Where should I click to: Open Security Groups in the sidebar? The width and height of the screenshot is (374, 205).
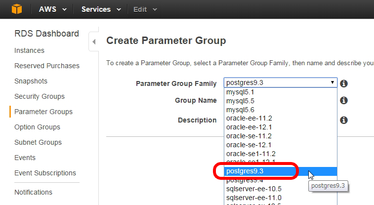coord(40,96)
